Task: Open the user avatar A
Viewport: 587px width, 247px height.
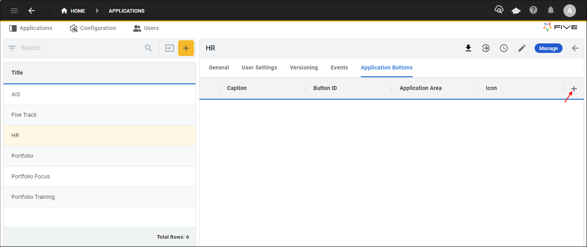Action: 569,11
